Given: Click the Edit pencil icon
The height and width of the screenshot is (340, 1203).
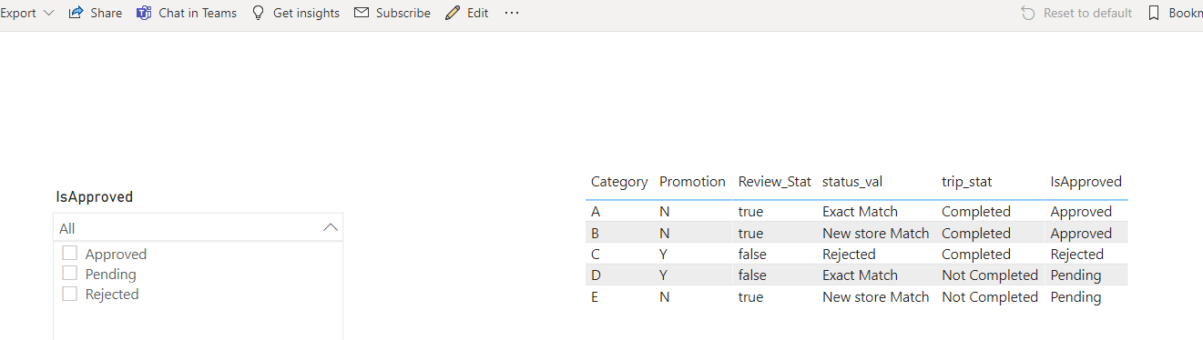Looking at the screenshot, I should click(x=453, y=13).
